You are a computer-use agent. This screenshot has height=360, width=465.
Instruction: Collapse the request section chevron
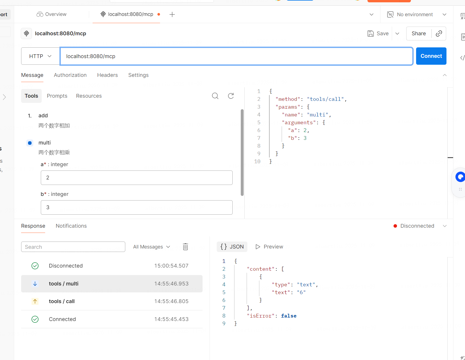445,75
